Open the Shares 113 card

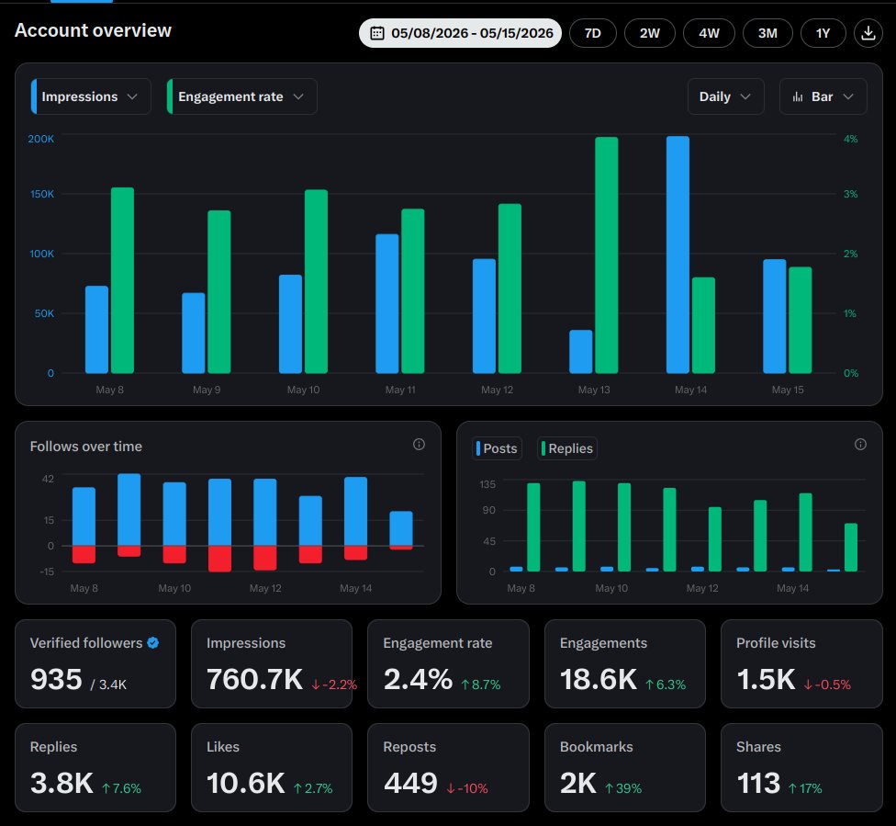coord(801,767)
